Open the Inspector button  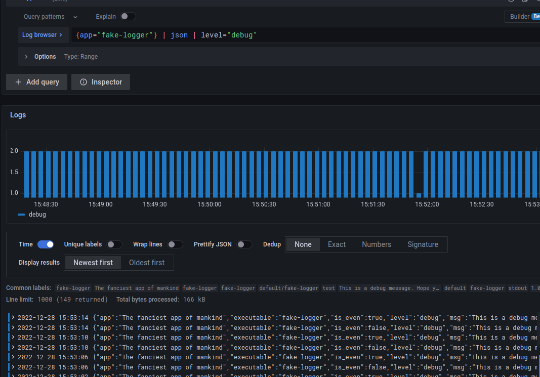click(101, 82)
